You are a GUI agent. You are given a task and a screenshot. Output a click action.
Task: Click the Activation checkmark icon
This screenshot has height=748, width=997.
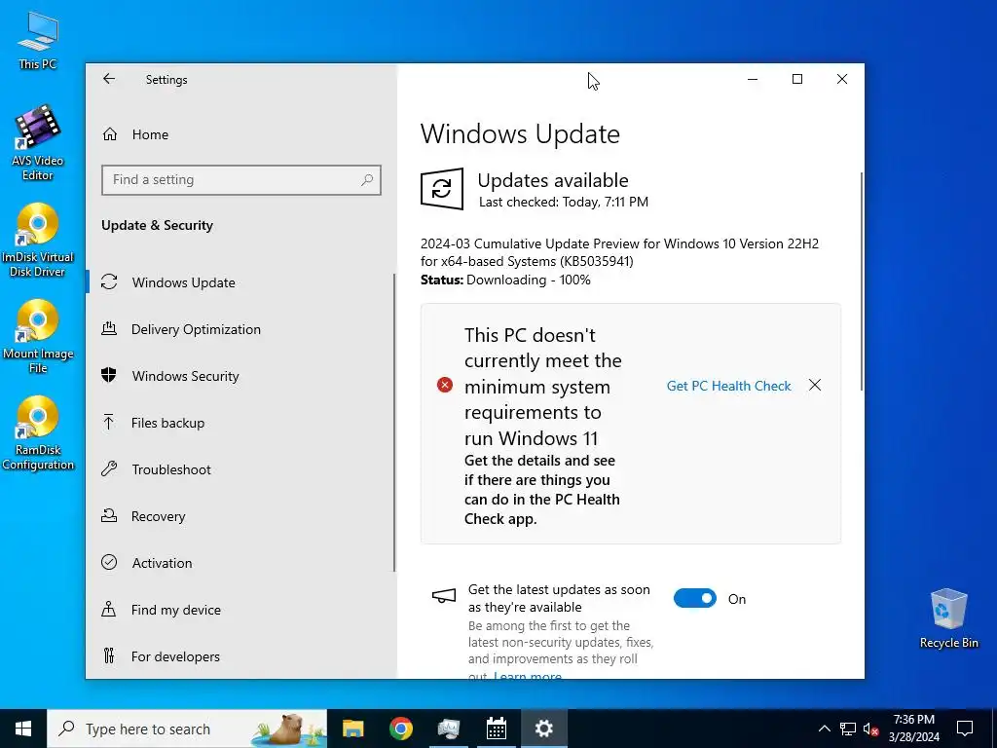[x=109, y=562]
